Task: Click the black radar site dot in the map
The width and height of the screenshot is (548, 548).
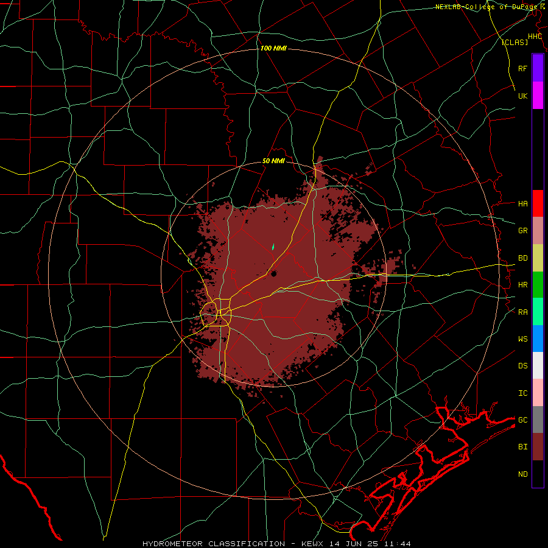Action: 273,273
